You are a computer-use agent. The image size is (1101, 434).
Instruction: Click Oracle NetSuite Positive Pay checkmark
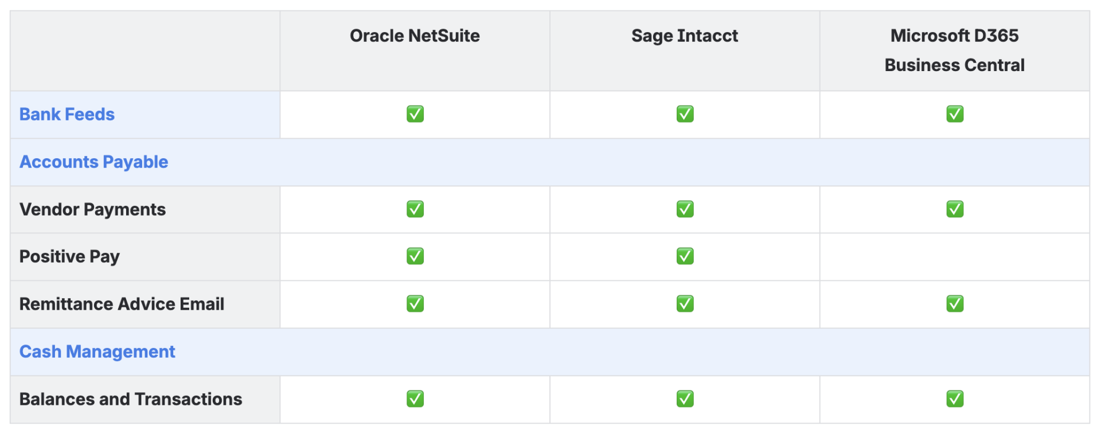pyautogui.click(x=415, y=256)
